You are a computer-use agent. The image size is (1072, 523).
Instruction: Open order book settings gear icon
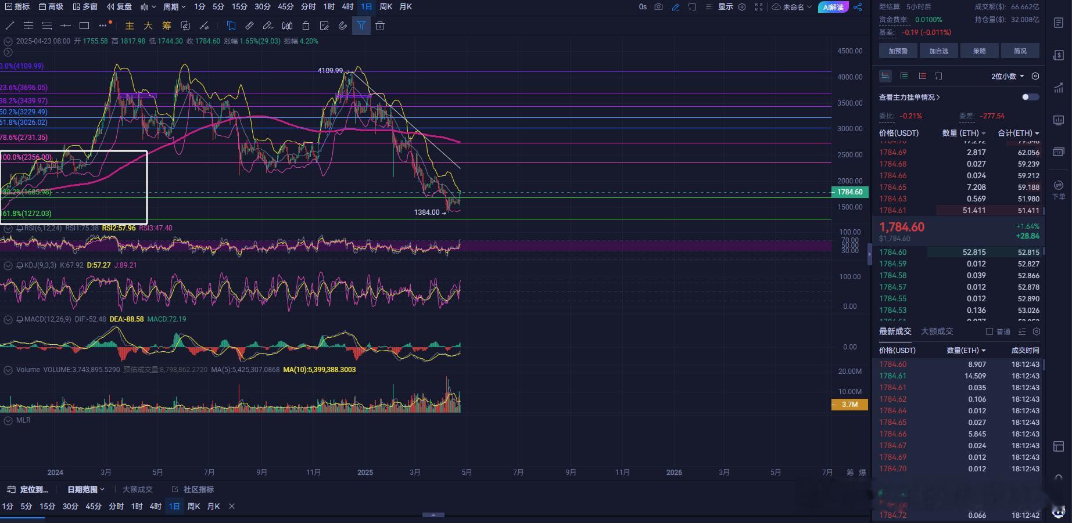1035,76
